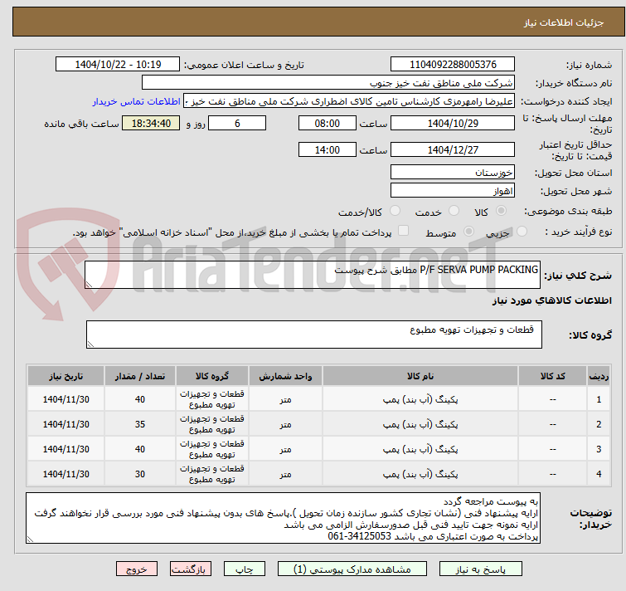Image resolution: width=626 pixels, height=591 pixels.
Task: Open 'مشاهده مدارک پیوستی (1)' attachments
Action: point(352,569)
